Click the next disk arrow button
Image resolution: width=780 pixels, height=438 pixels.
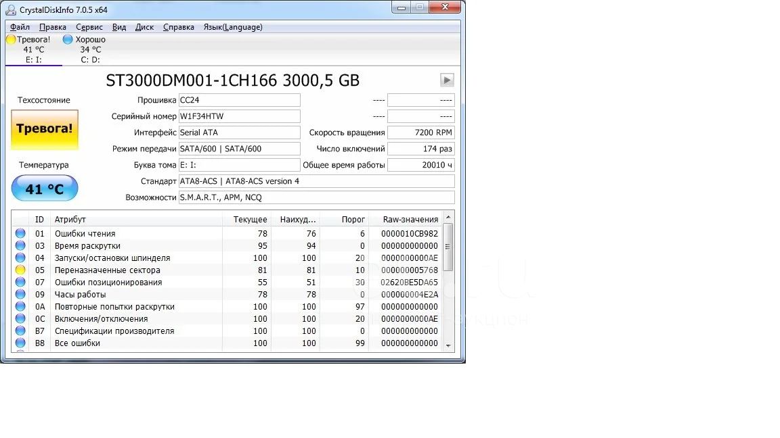pyautogui.click(x=447, y=80)
